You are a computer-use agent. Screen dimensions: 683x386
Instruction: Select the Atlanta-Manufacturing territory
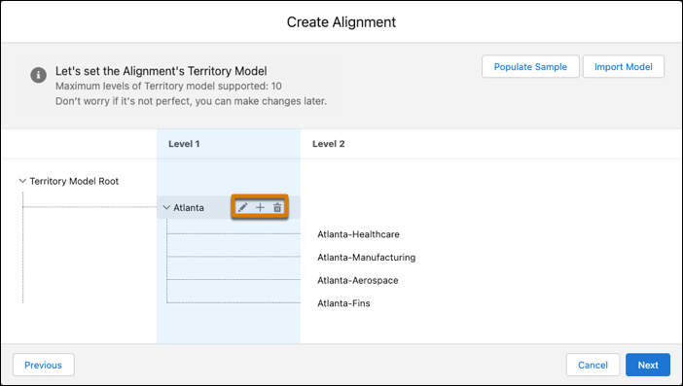pos(367,258)
